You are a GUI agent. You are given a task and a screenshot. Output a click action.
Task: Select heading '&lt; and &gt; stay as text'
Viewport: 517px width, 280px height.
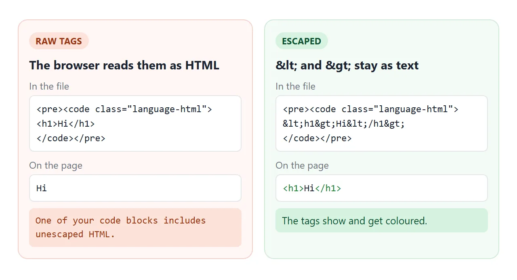pos(347,65)
